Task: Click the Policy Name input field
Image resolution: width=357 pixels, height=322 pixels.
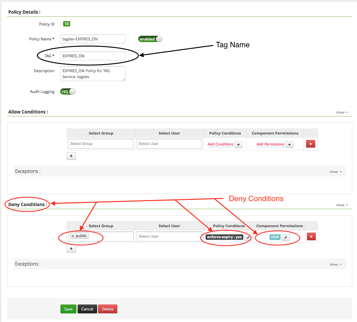Action: click(93, 39)
